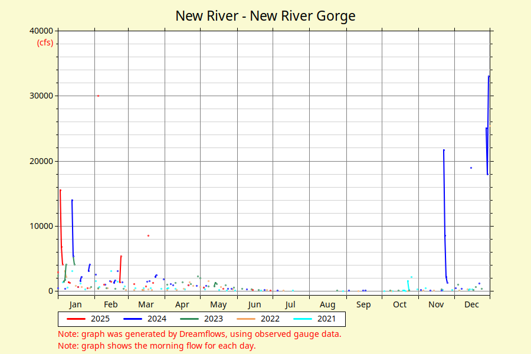Click the red 30000 cfs data point in February

pos(98,96)
